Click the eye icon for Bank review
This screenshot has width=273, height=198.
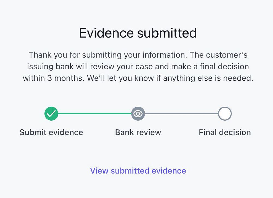click(x=138, y=113)
